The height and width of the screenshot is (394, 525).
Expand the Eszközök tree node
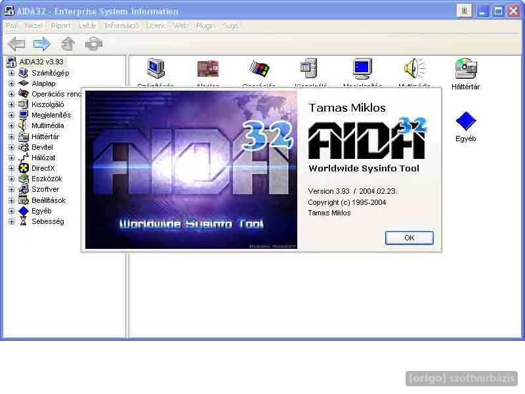(11, 179)
